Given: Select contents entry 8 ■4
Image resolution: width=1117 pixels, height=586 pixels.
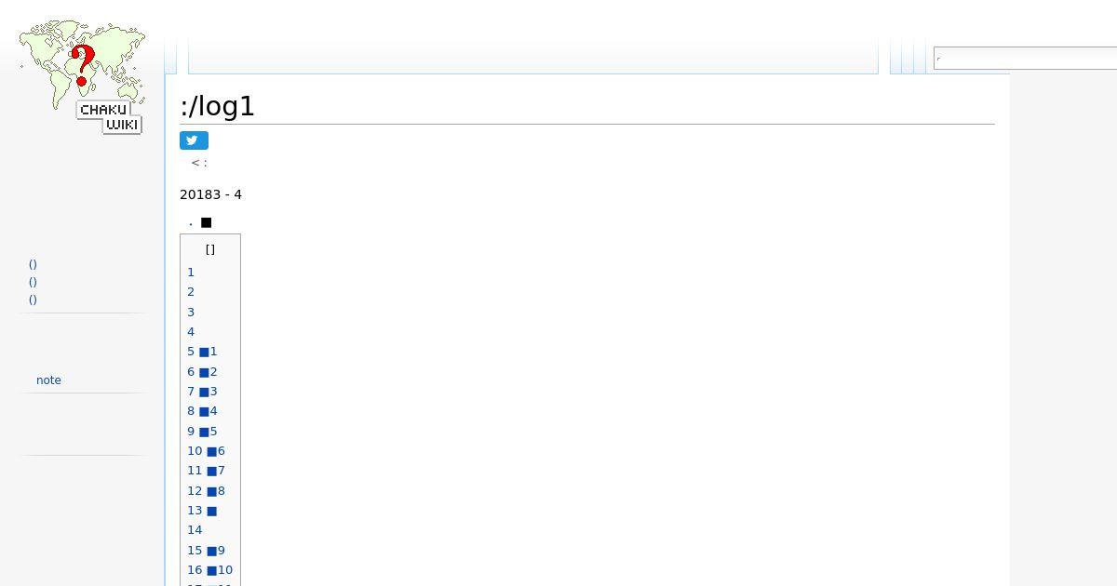Looking at the screenshot, I should [x=202, y=411].
